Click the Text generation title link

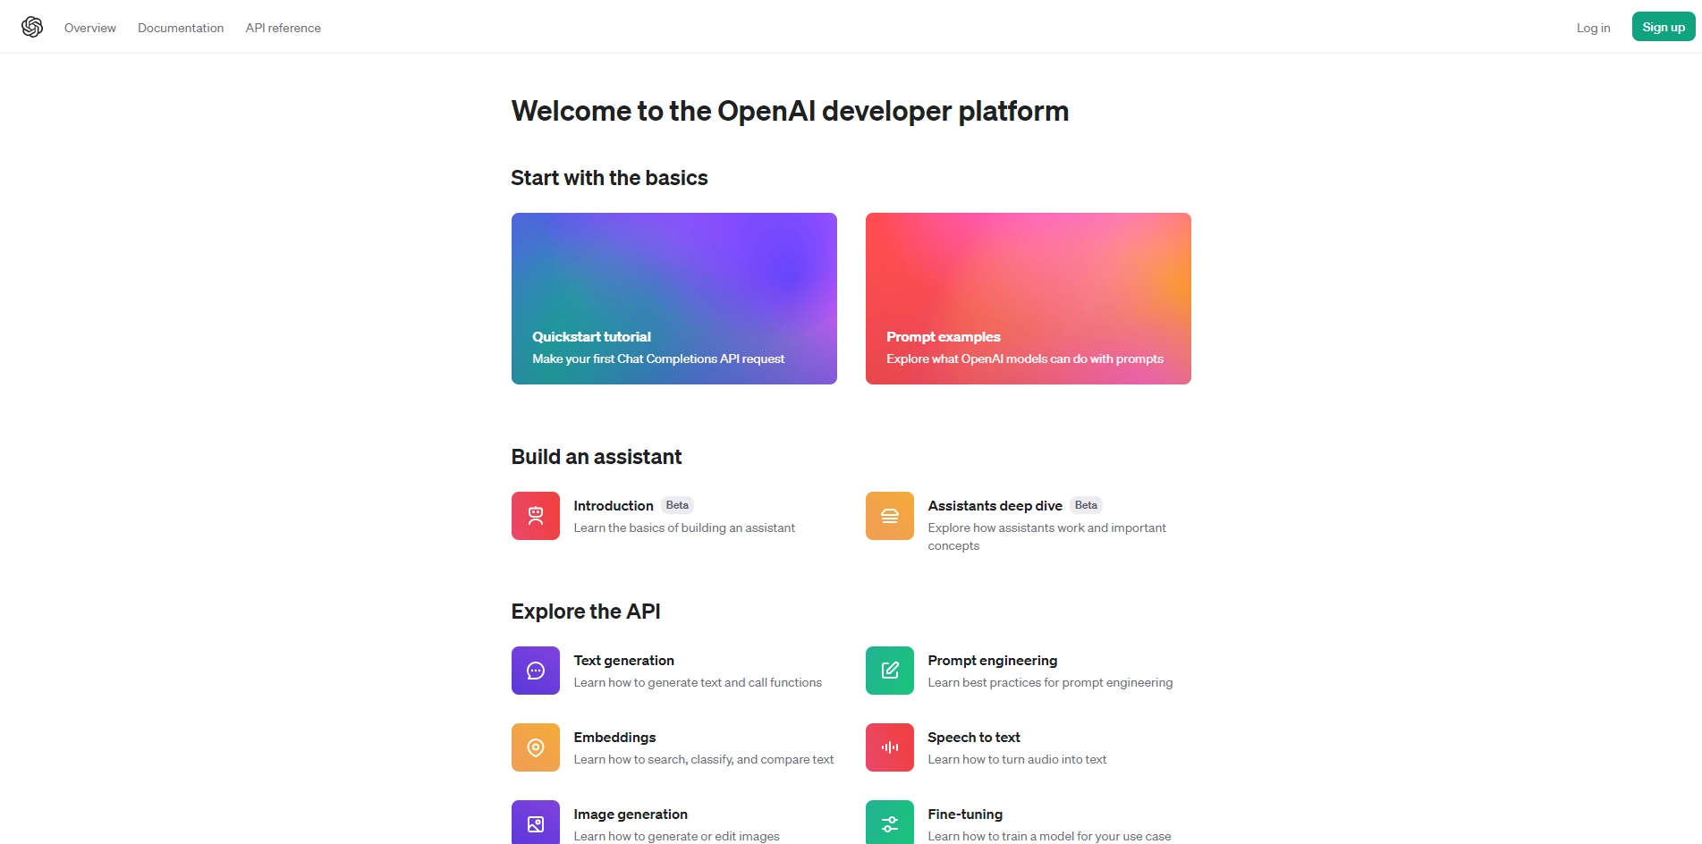pyautogui.click(x=623, y=661)
